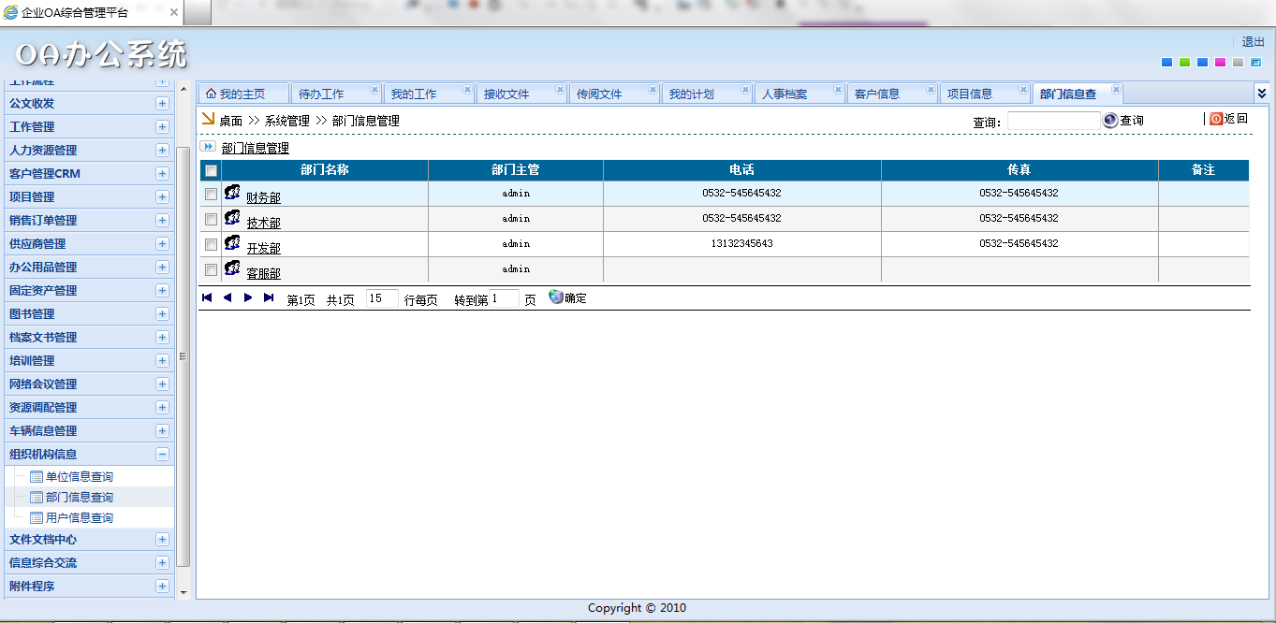Expand the 人力资源管理 menu section

[x=162, y=150]
